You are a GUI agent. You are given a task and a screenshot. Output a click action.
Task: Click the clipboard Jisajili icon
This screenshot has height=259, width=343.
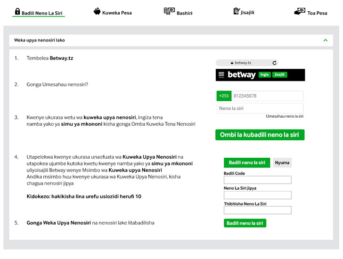[x=236, y=11]
